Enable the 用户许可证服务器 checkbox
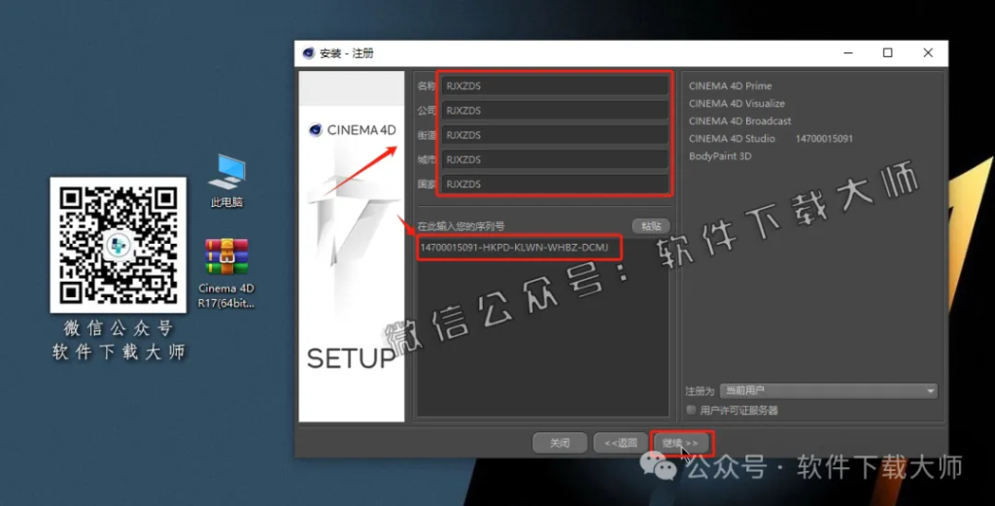The image size is (995, 506). pyautogui.click(x=691, y=410)
